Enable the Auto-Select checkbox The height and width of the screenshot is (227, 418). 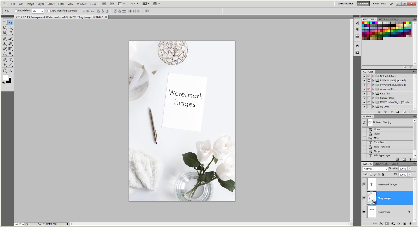tap(16, 11)
